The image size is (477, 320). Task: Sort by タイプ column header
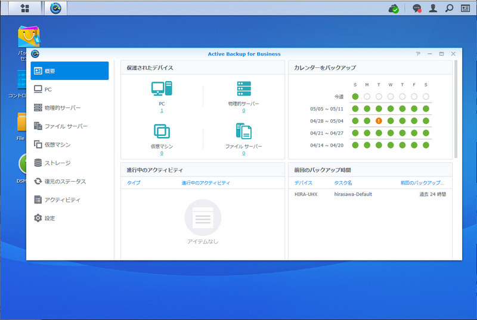[x=134, y=182]
